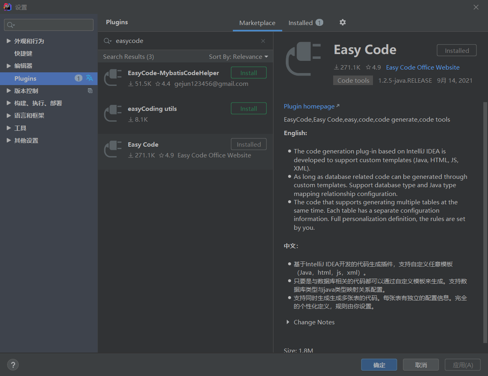Screen dimensions: 488x376
Task: Install the EasyCode-MybatisCodeHelper plugin
Action: pos(248,73)
